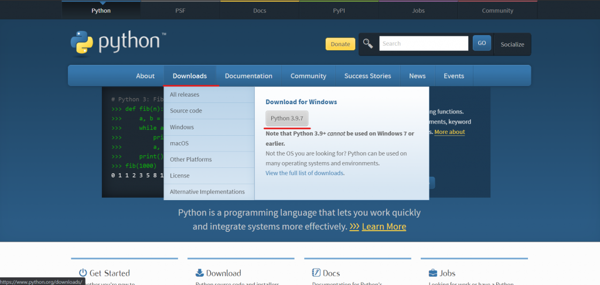600x285 pixels.
Task: Select Other Platforms in Downloads submenu
Action: [209, 159]
